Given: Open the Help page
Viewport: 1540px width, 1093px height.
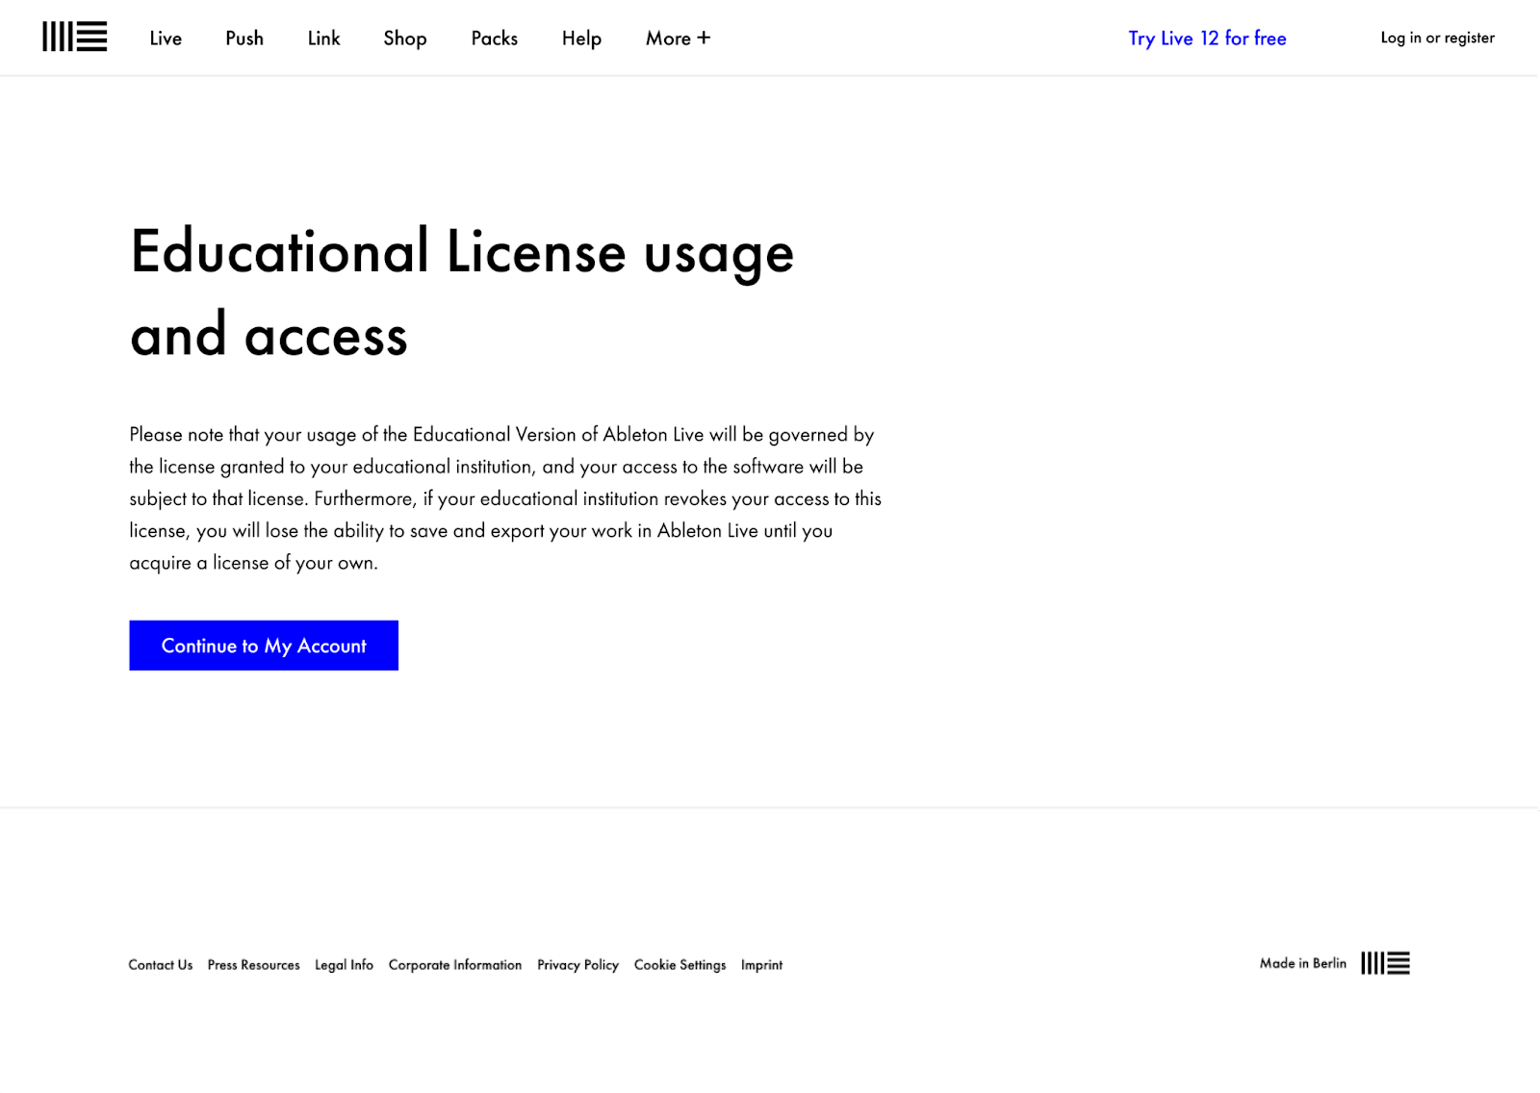Looking at the screenshot, I should point(581,38).
